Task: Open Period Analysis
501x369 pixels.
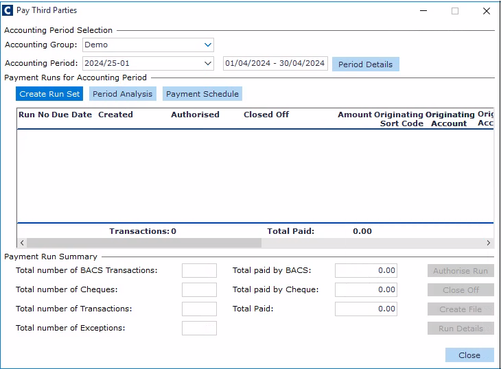Action: coord(122,94)
